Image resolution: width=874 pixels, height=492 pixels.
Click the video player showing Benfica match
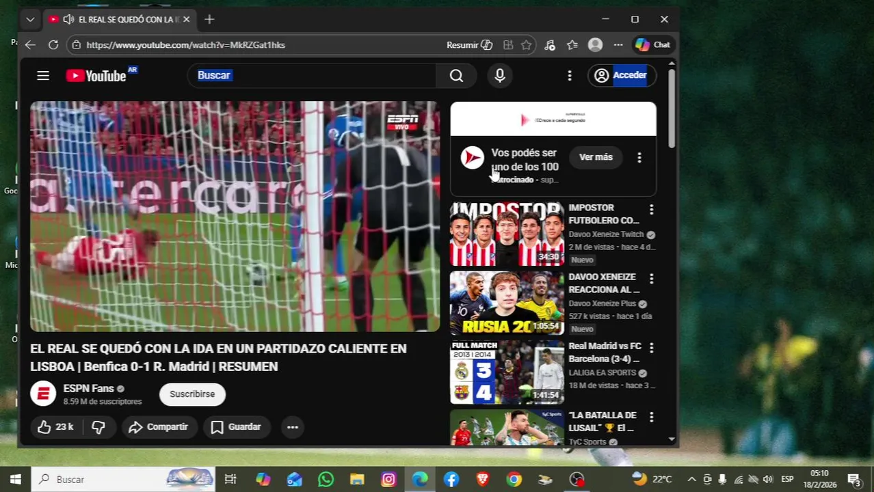[x=235, y=217]
